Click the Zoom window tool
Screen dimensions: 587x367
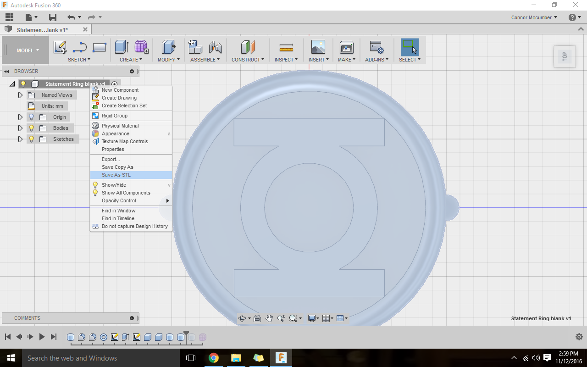[281, 318]
